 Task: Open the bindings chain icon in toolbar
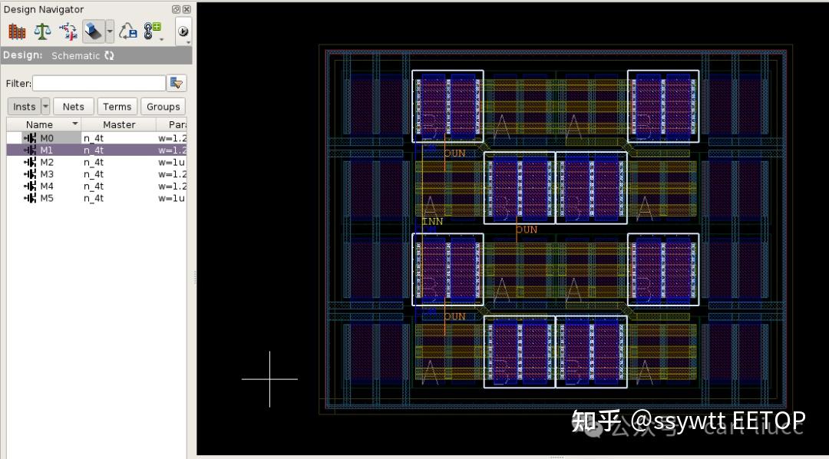pyautogui.click(x=151, y=31)
